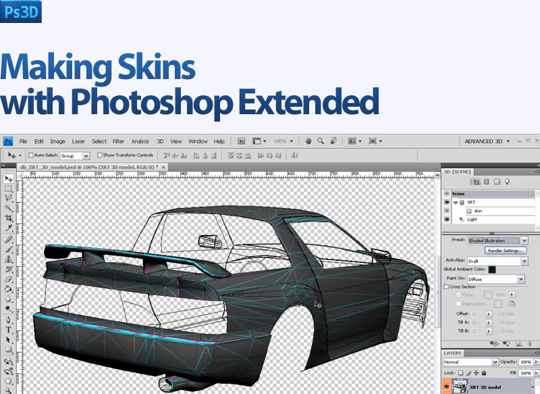This screenshot has height=394, width=540.
Task: Select the Move tool in toolbox
Action: [x=9, y=178]
